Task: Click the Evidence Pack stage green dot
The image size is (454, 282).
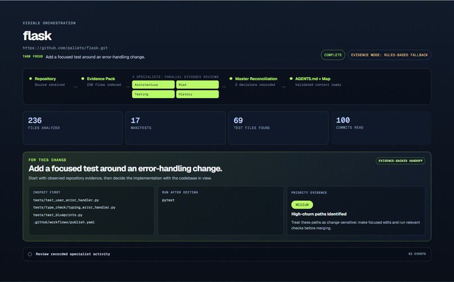Action: click(x=83, y=78)
